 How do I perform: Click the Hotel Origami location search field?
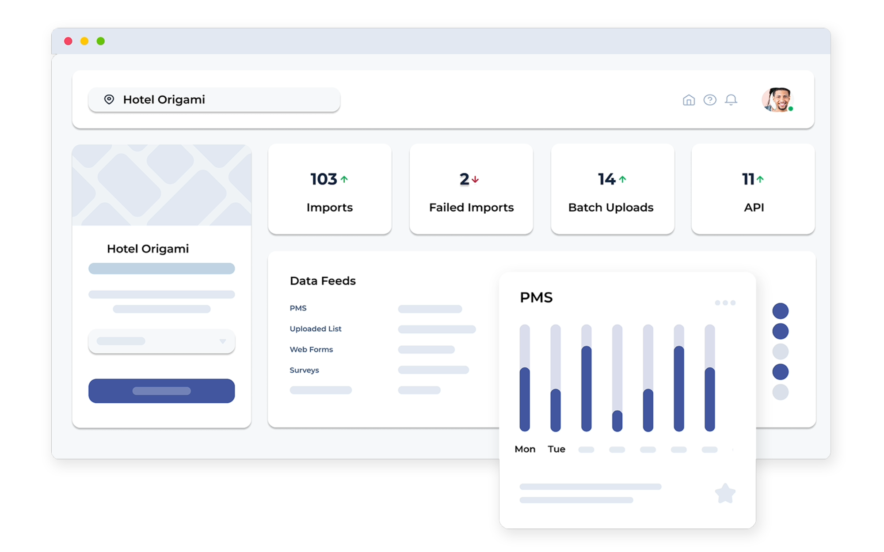[x=214, y=100]
